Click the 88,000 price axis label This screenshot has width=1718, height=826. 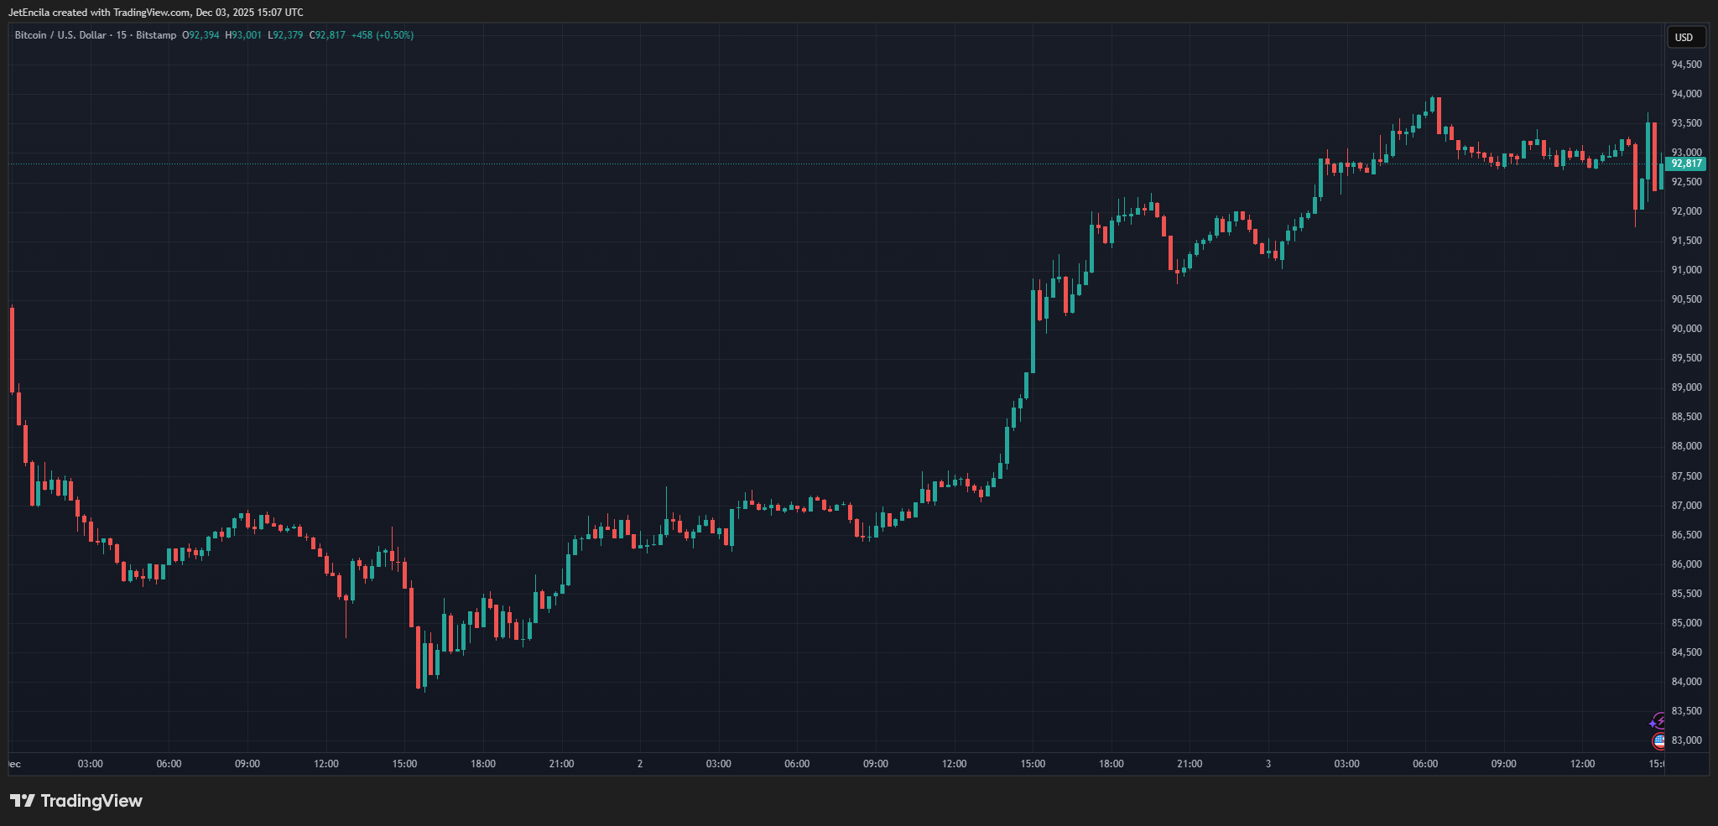coord(1686,446)
